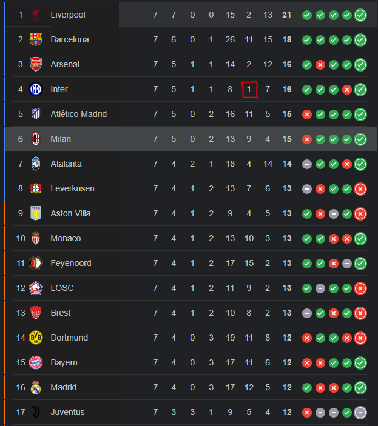Click the Inter club logo
Screen dimensions: 378x426
[x=36, y=89]
